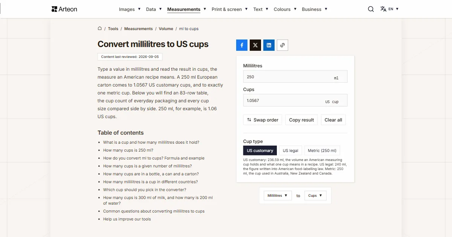Expand the Text menu
This screenshot has width=452, height=237.
tap(261, 9)
